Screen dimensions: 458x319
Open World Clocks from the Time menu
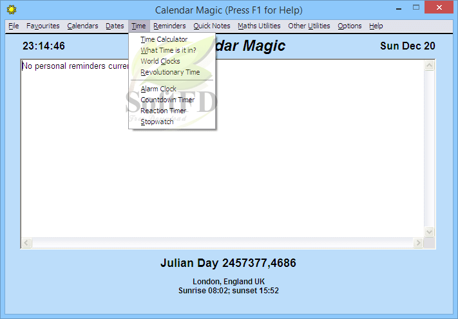coord(172,61)
